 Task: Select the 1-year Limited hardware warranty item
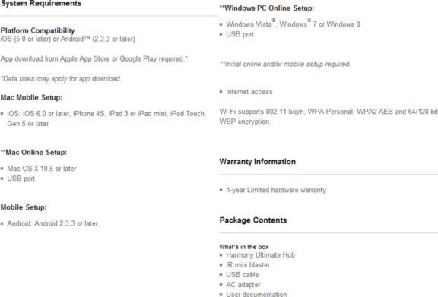click(276, 190)
